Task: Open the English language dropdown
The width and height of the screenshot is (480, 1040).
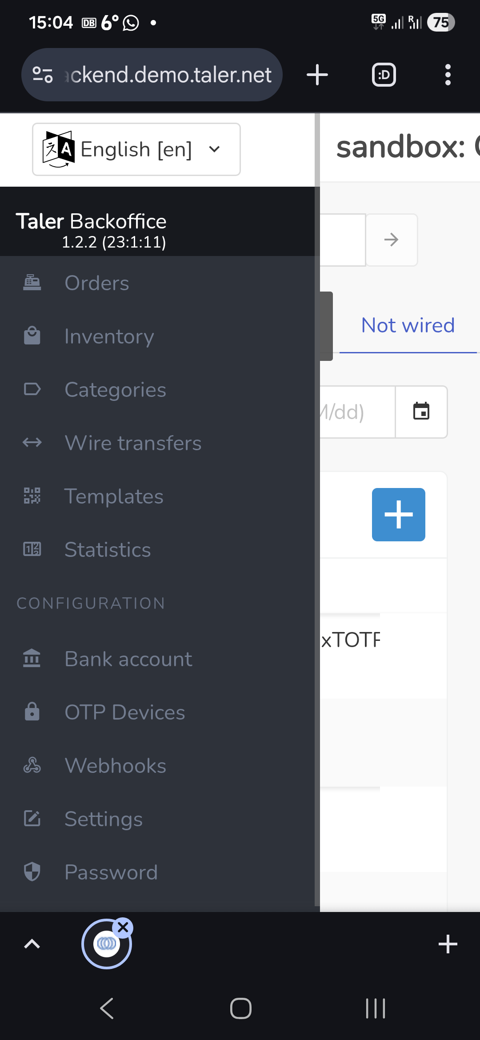Action: [136, 149]
